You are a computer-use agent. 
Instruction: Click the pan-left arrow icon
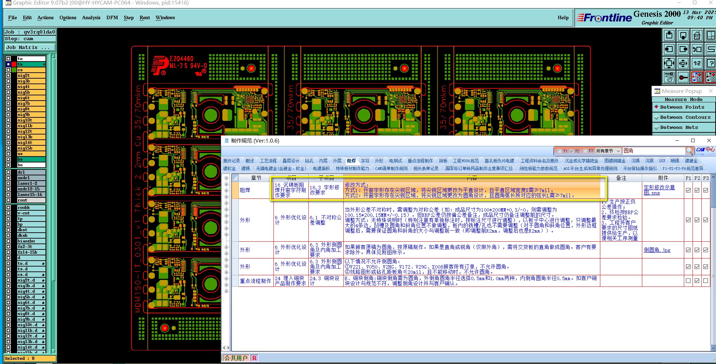tap(669, 49)
